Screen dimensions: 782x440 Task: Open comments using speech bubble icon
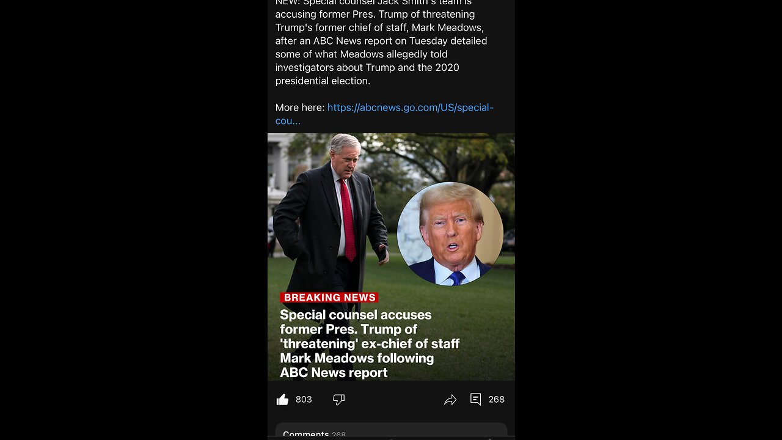click(475, 399)
